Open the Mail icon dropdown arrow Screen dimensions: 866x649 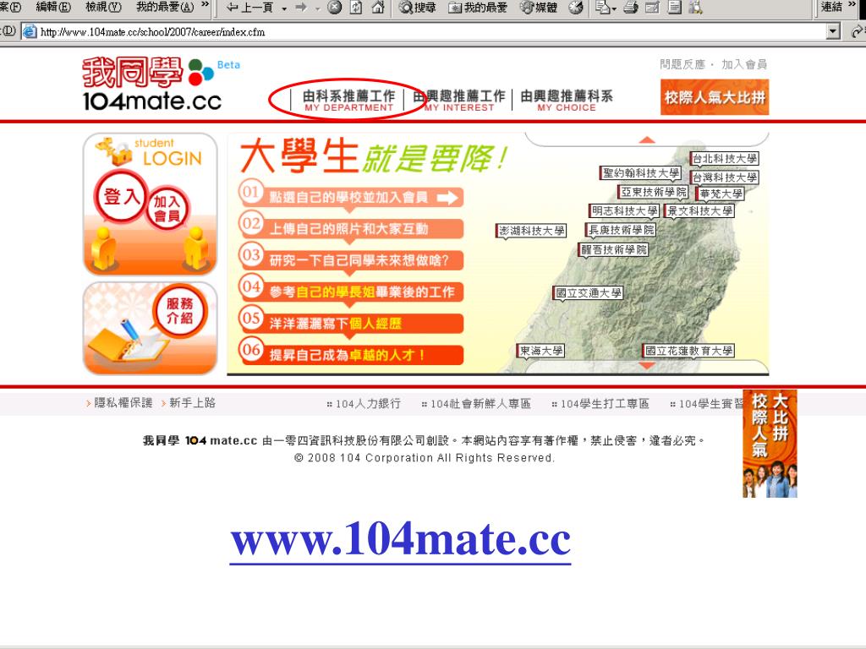[x=614, y=8]
